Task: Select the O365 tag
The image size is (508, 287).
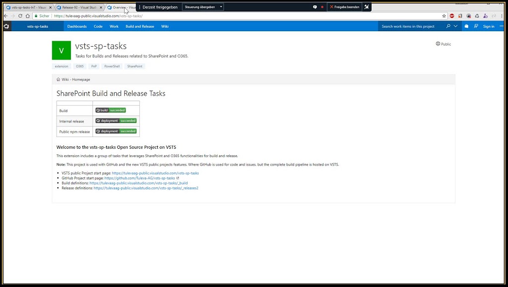Action: pyautogui.click(x=80, y=66)
